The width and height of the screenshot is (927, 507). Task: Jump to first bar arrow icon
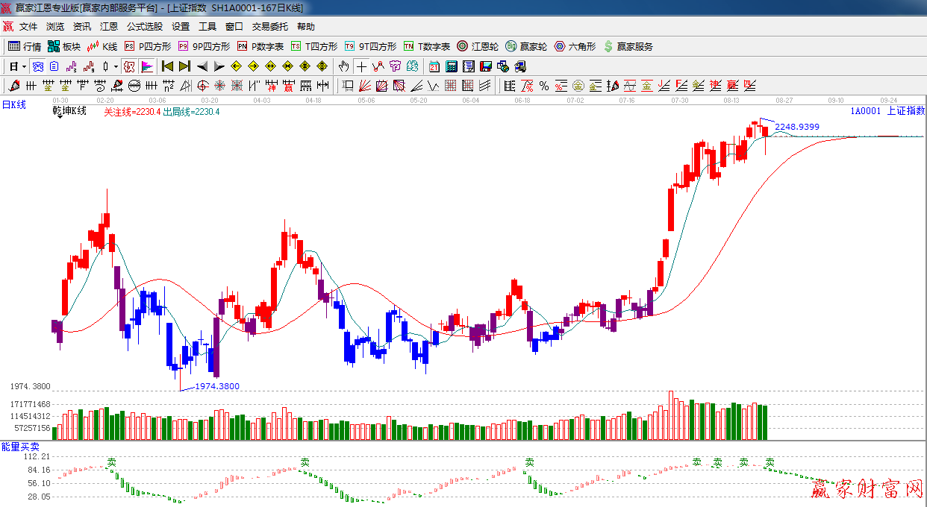167,66
